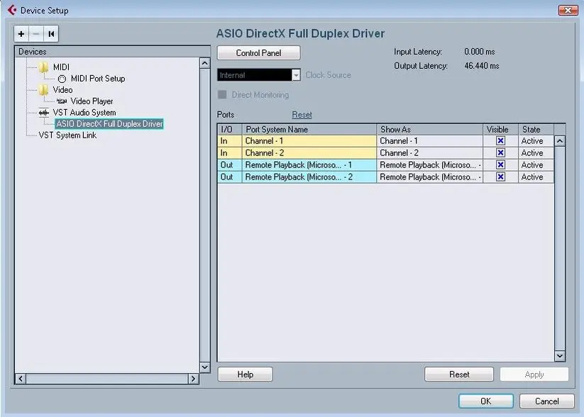Select the Video Player camera icon
The width and height of the screenshot is (584, 417).
[62, 101]
